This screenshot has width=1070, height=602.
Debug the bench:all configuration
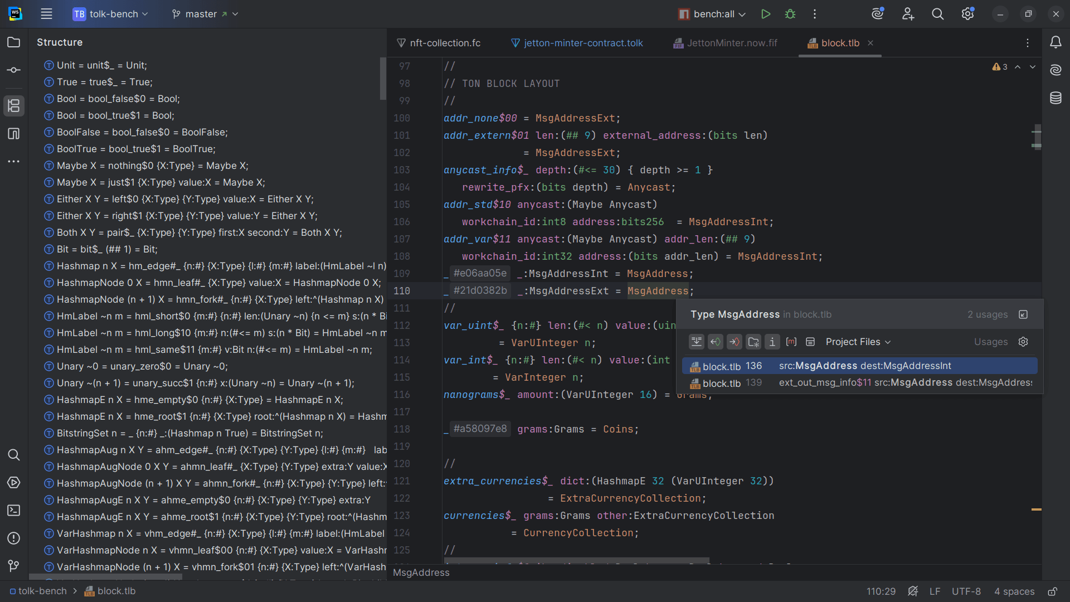pyautogui.click(x=790, y=14)
